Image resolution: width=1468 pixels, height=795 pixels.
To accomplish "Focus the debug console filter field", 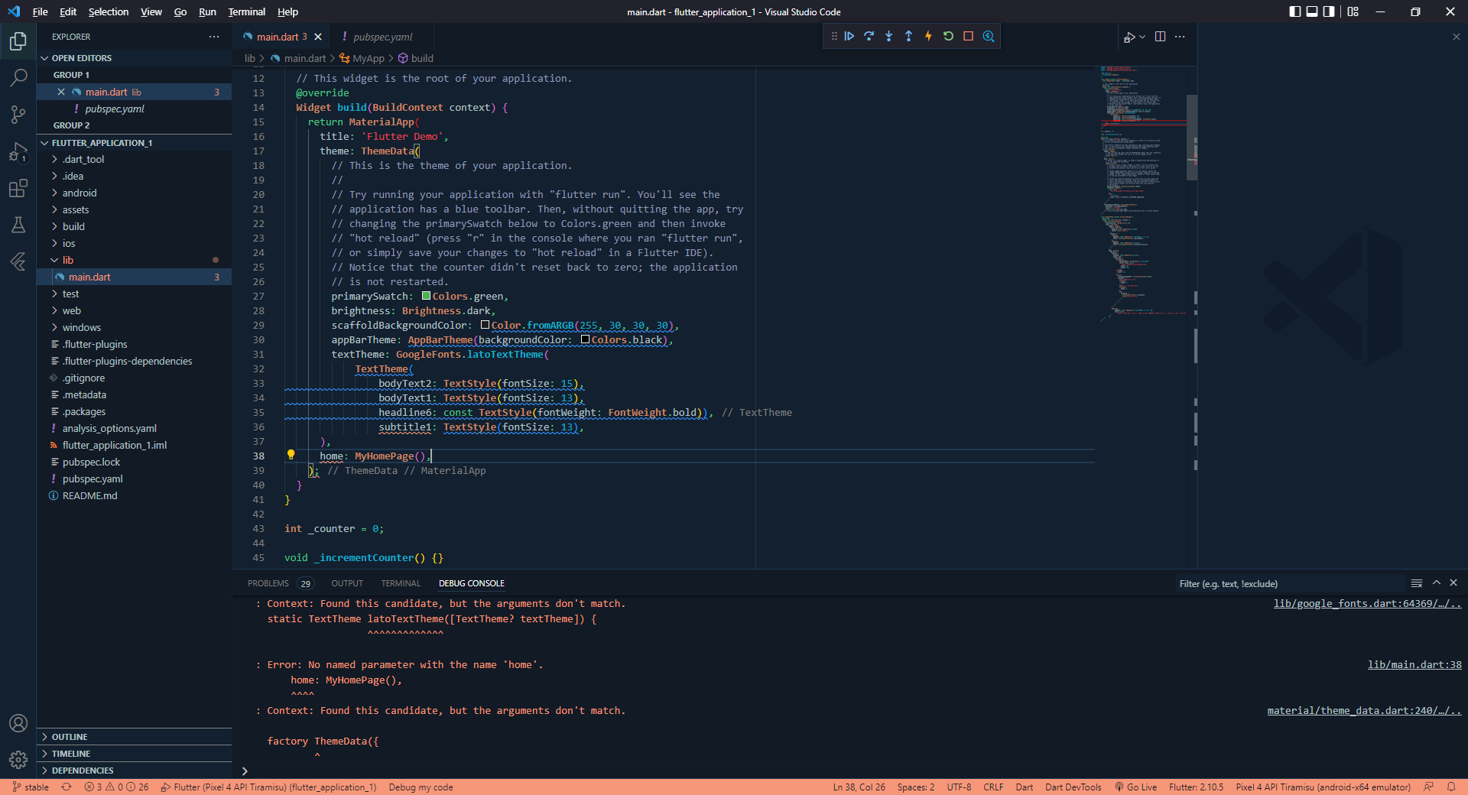I will [x=1289, y=583].
